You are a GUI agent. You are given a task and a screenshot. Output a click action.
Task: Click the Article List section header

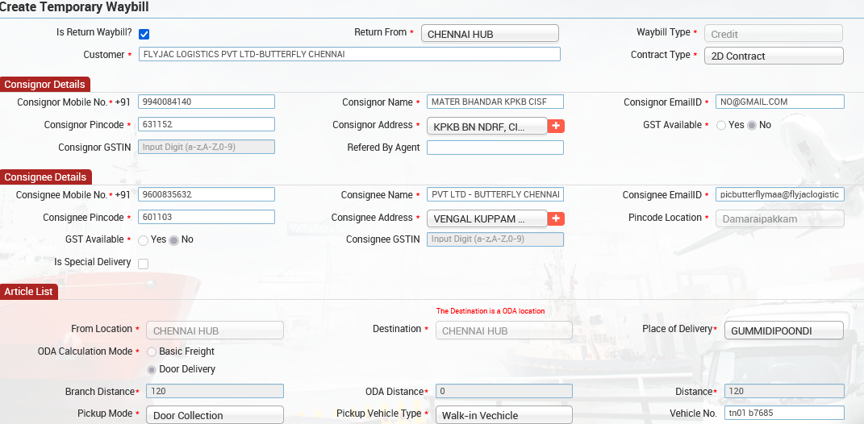point(29,291)
